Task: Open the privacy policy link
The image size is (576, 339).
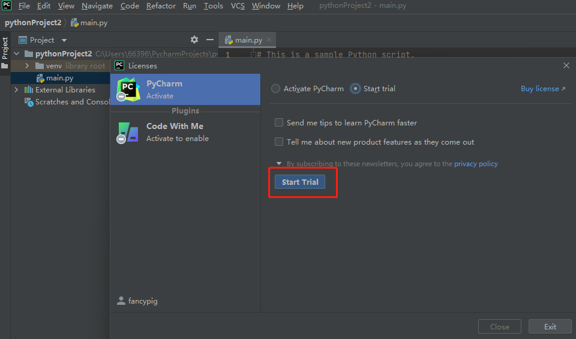Action: 476,164
